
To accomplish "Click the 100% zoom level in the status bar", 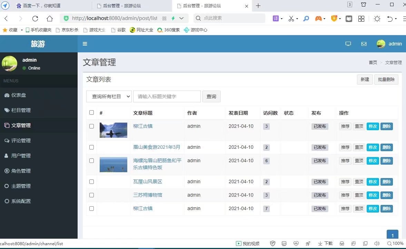I will (x=395, y=243).
